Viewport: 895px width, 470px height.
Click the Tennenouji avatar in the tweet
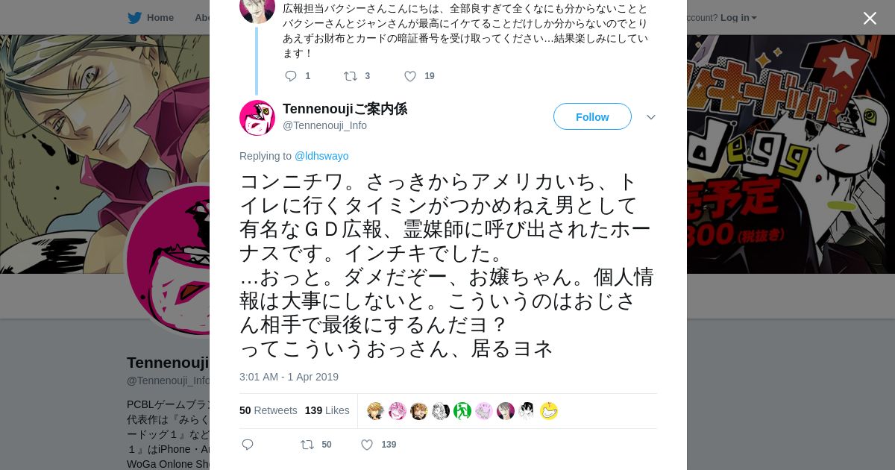click(257, 118)
